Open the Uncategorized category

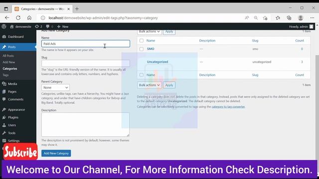click(x=158, y=62)
